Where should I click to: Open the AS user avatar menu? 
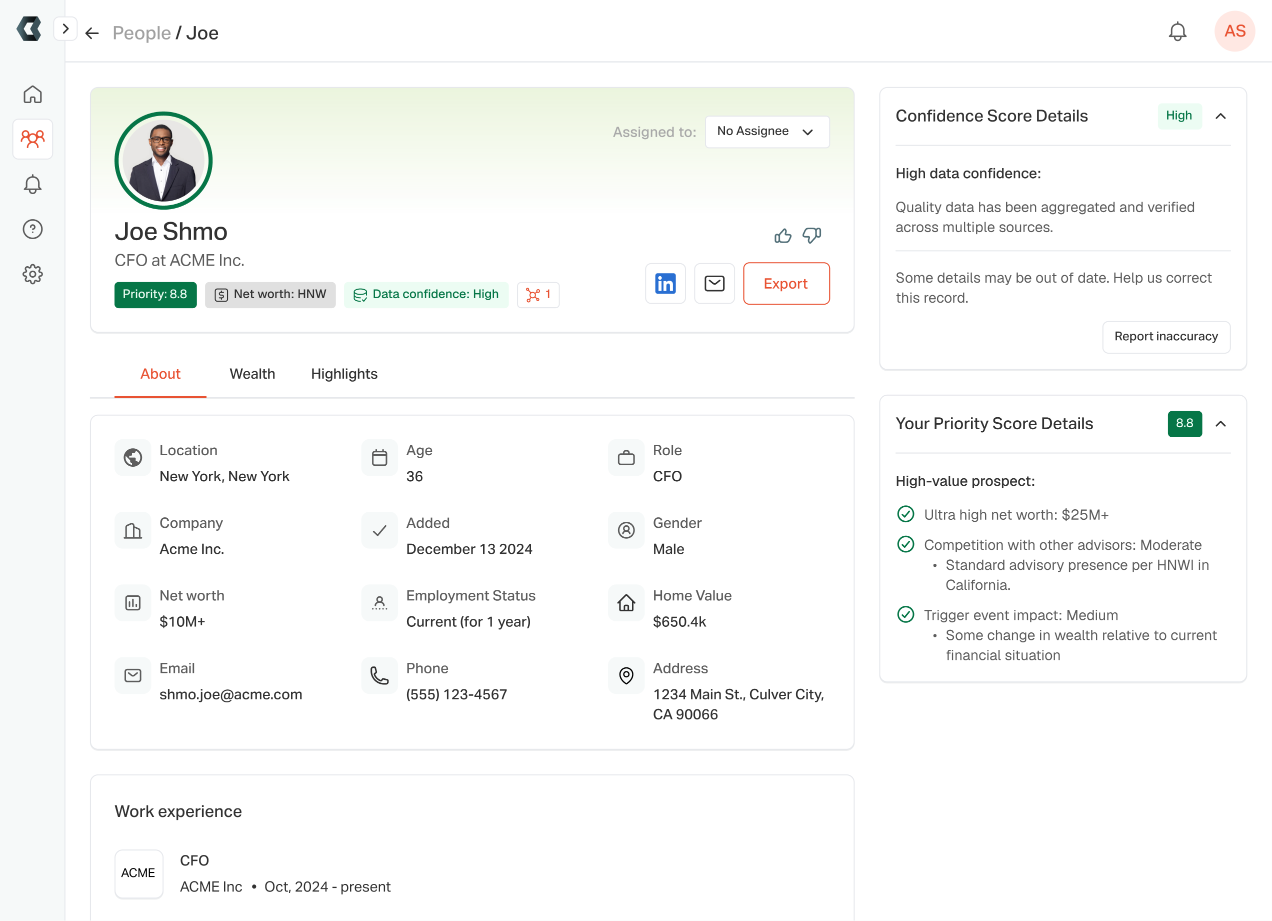point(1234,31)
